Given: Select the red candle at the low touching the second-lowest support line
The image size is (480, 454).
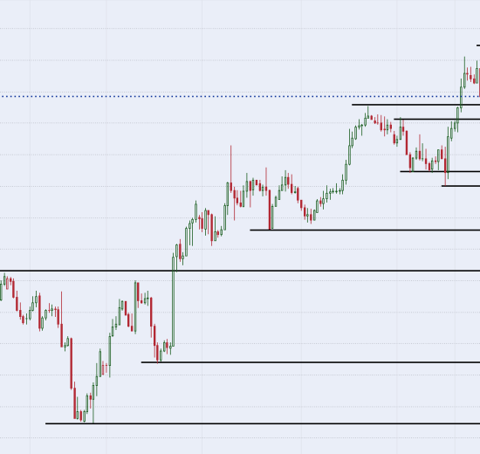Looking at the screenshot, I should pyautogui.click(x=157, y=353).
